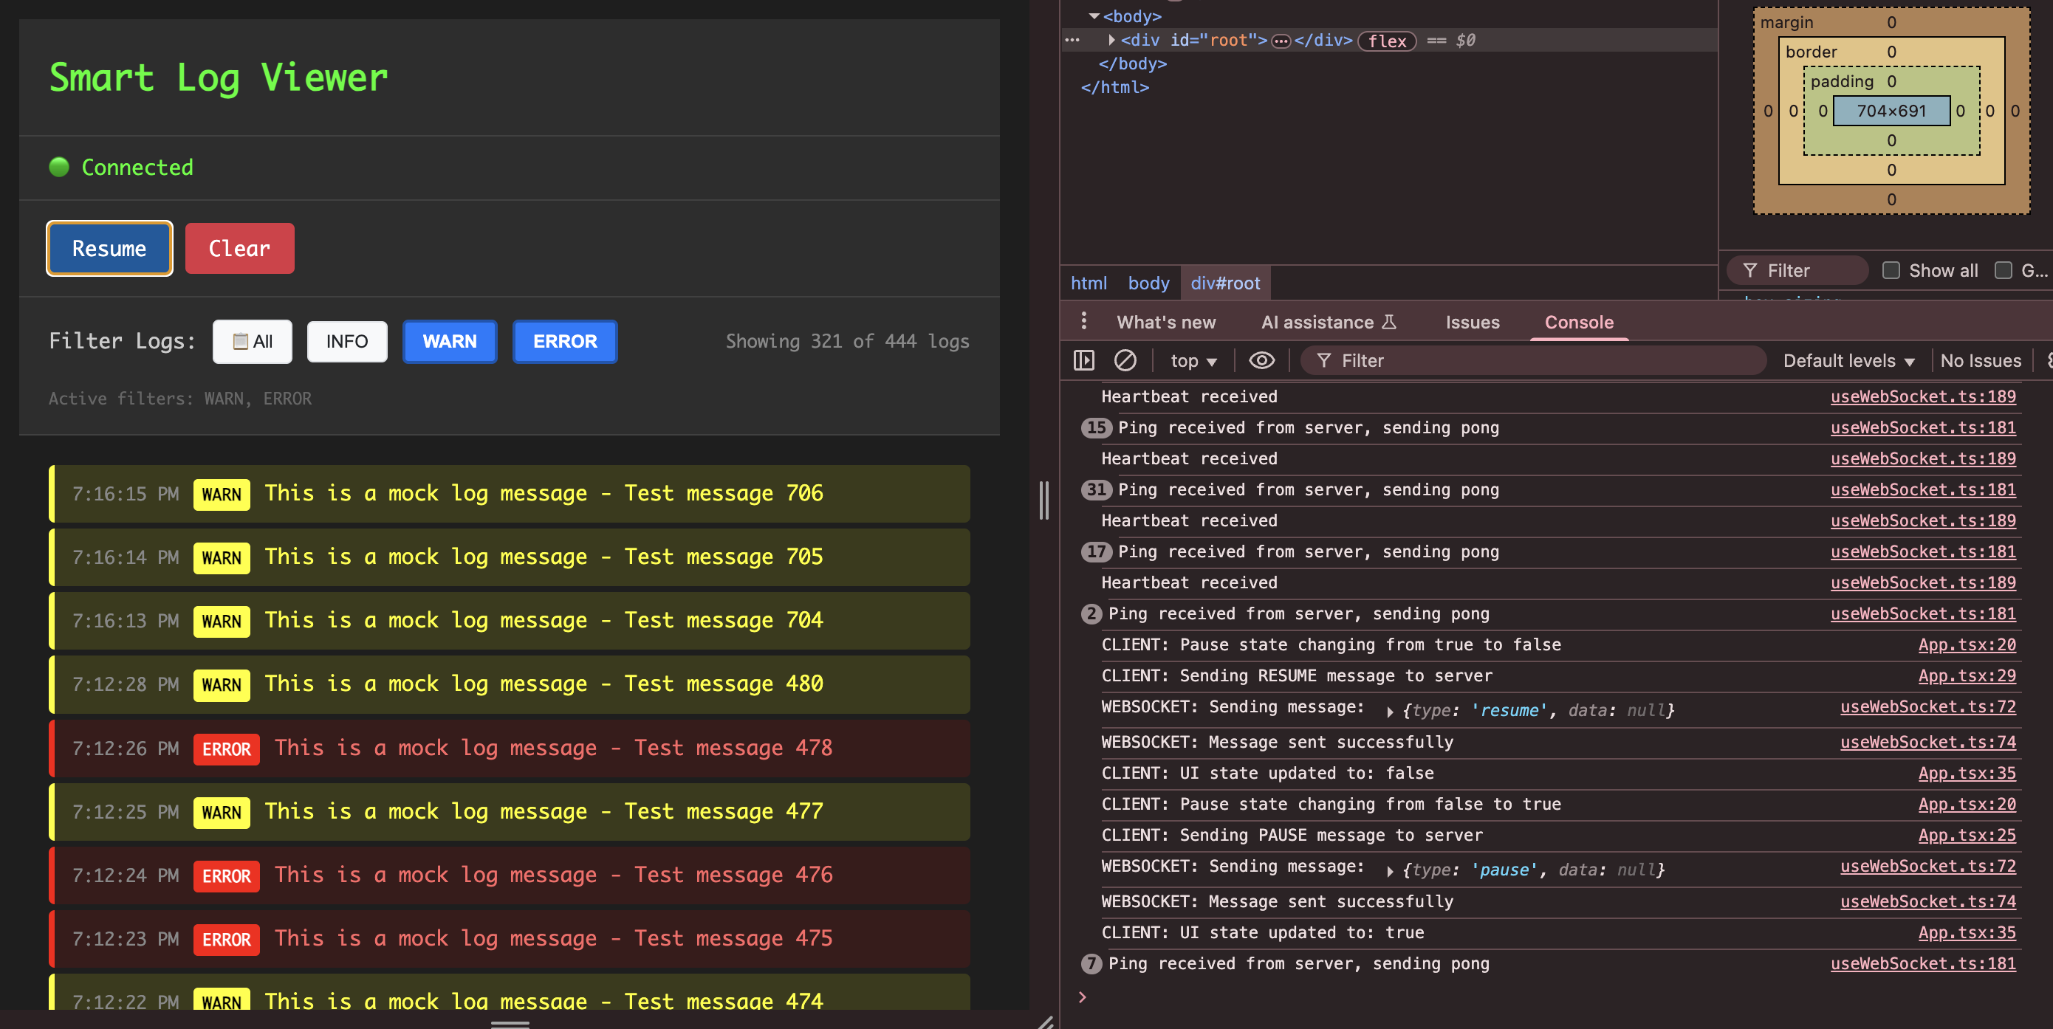Expand the resume message object
This screenshot has width=2053, height=1029.
[1389, 712]
